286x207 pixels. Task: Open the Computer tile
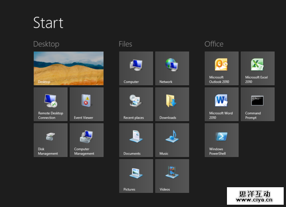click(x=136, y=68)
